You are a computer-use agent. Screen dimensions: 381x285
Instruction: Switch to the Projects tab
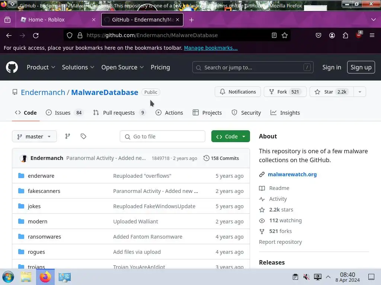(x=207, y=113)
